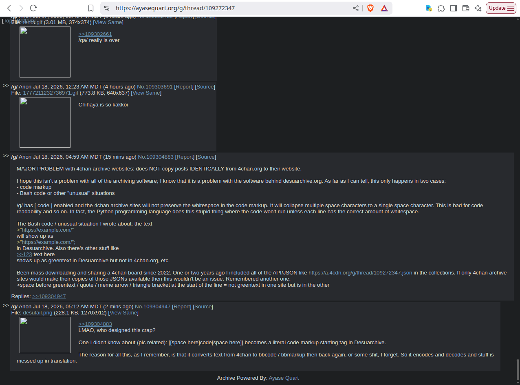Click View Same for 1777211232736971.gif
Image resolution: width=520 pixels, height=385 pixels.
pyautogui.click(x=146, y=93)
